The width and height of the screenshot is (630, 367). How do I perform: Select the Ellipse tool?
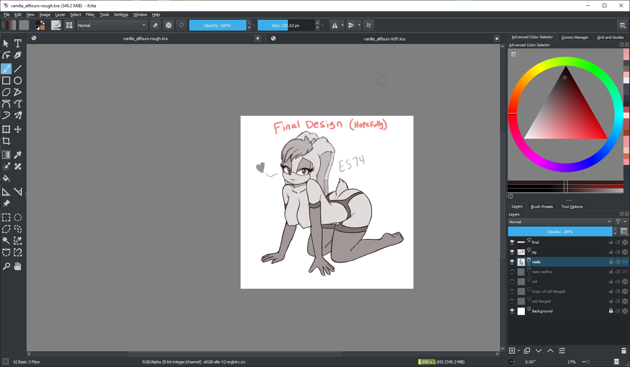[x=17, y=80]
